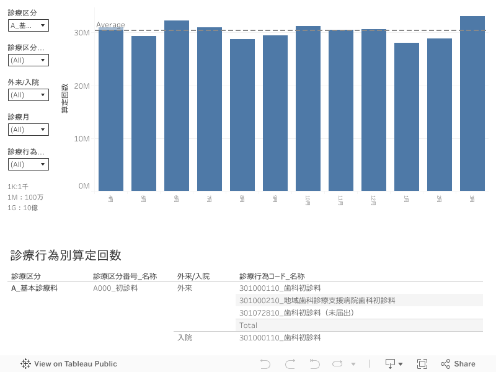Image resolution: width=496 pixels, height=372 pixels.
Task: Toggle full screen mode icon
Action: pos(422,364)
